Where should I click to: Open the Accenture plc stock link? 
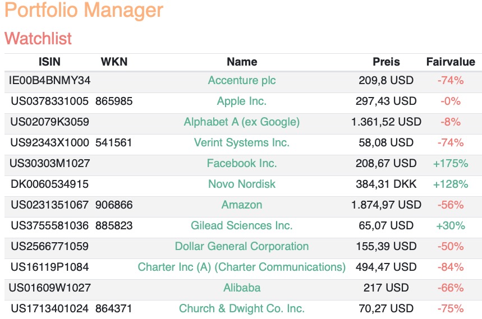[242, 80]
